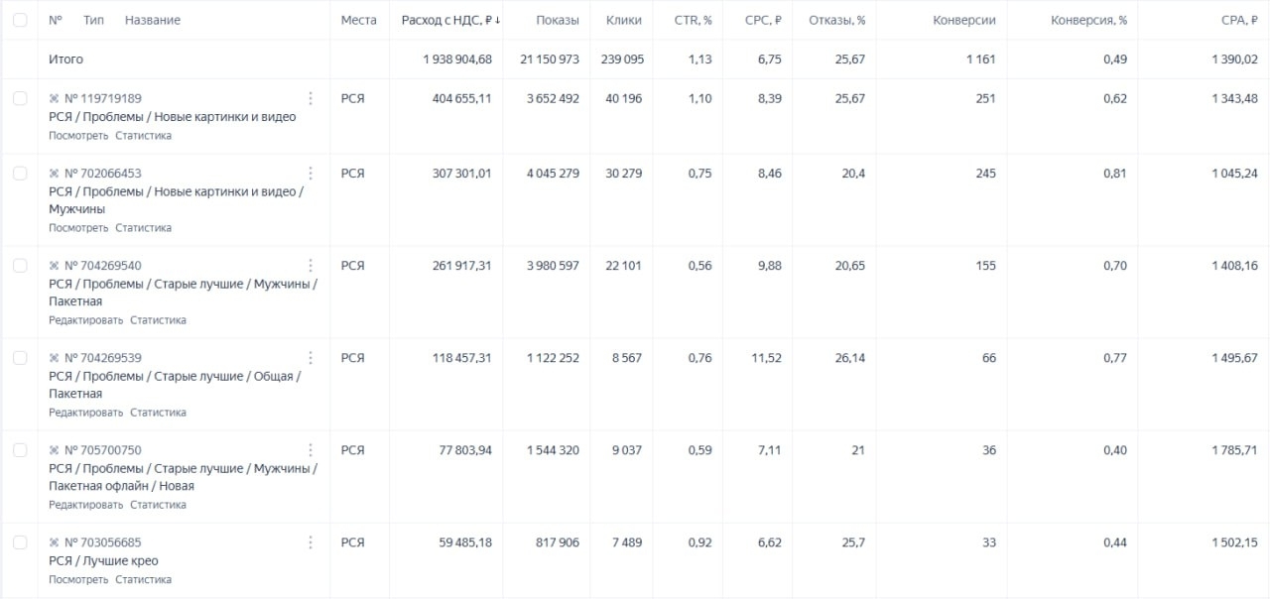This screenshot has width=1270, height=599.
Task: Open three-dot menu for campaign 703056685
Action: (311, 541)
